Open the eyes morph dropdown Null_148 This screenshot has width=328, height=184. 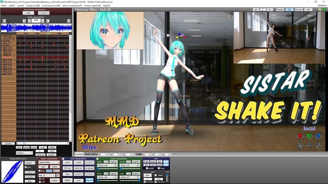click(108, 165)
